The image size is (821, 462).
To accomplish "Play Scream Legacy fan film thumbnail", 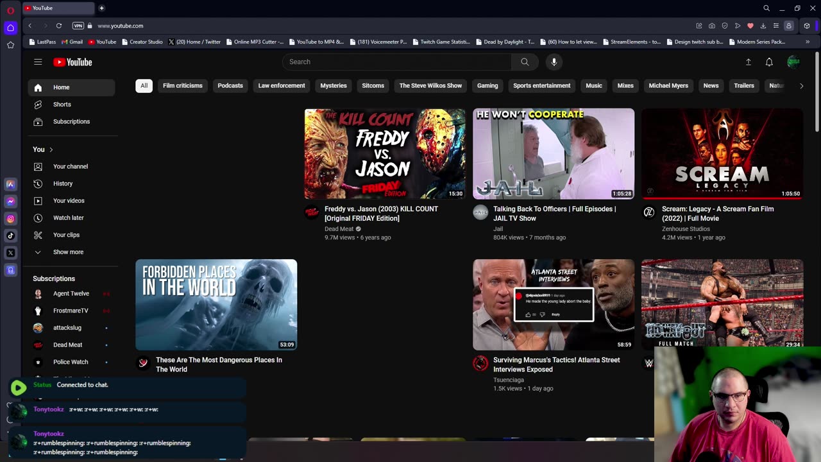I will (x=722, y=154).
